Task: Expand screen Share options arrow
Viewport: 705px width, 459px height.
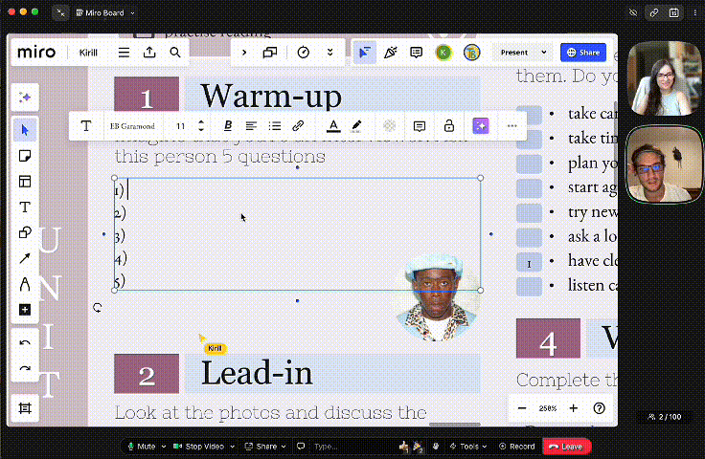Action: [284, 447]
